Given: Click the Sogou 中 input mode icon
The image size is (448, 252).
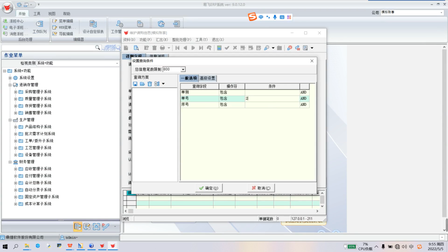Looking at the screenshot, I should (261, 17).
